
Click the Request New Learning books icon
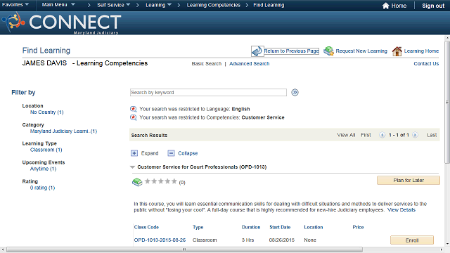click(328, 51)
